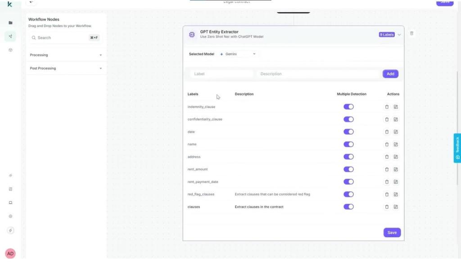Edit the indemnity_clause label via pencil icon

[x=396, y=106]
